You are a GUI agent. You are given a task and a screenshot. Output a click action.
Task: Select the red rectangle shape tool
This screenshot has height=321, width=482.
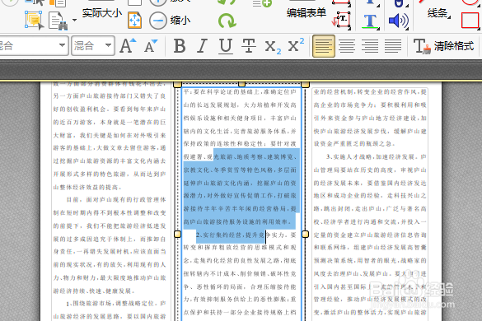[x=470, y=21]
